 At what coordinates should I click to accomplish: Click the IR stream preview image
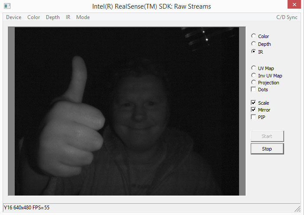[x=127, y=111]
